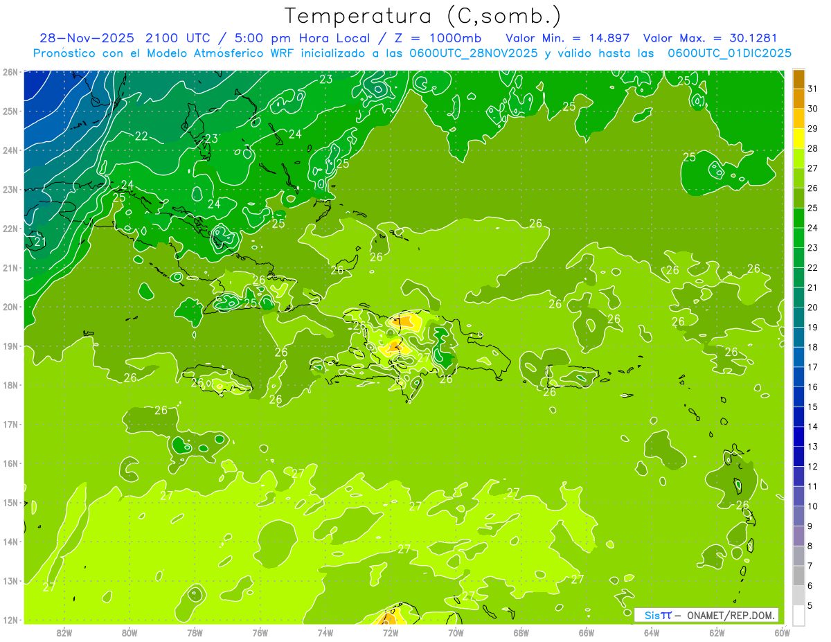Click the 68W longitude axis label
The image size is (831, 642).
click(x=521, y=632)
